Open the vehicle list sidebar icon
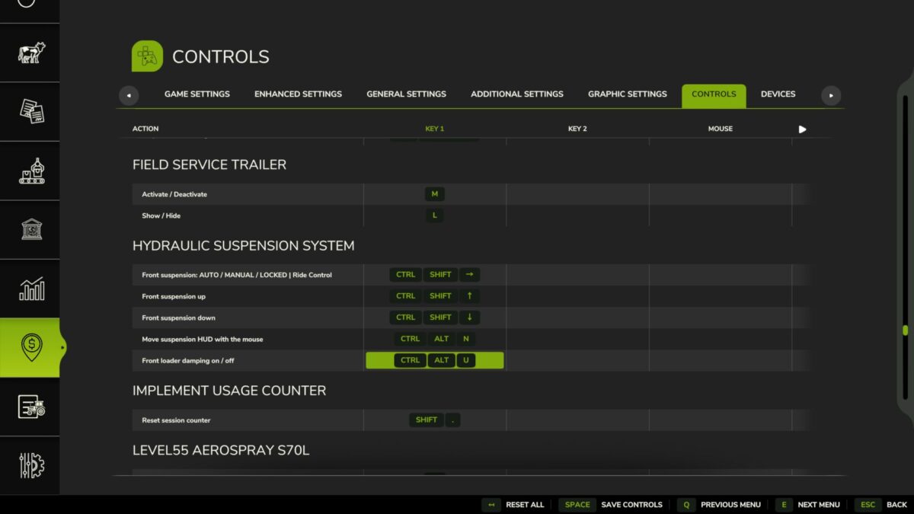 point(30,407)
